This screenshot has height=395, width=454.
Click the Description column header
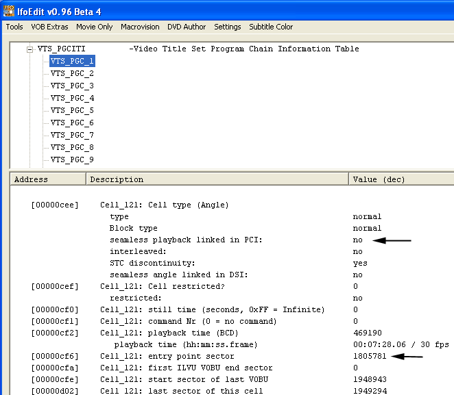pyautogui.click(x=217, y=179)
